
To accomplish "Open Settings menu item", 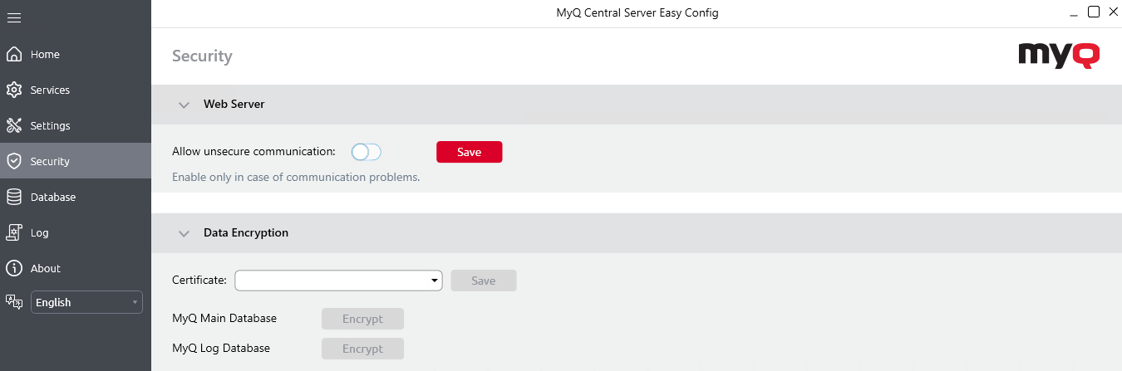I will click(x=76, y=125).
